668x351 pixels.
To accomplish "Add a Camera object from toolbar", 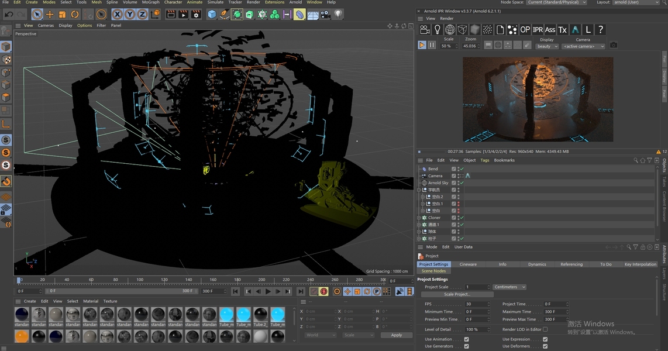I will click(325, 15).
